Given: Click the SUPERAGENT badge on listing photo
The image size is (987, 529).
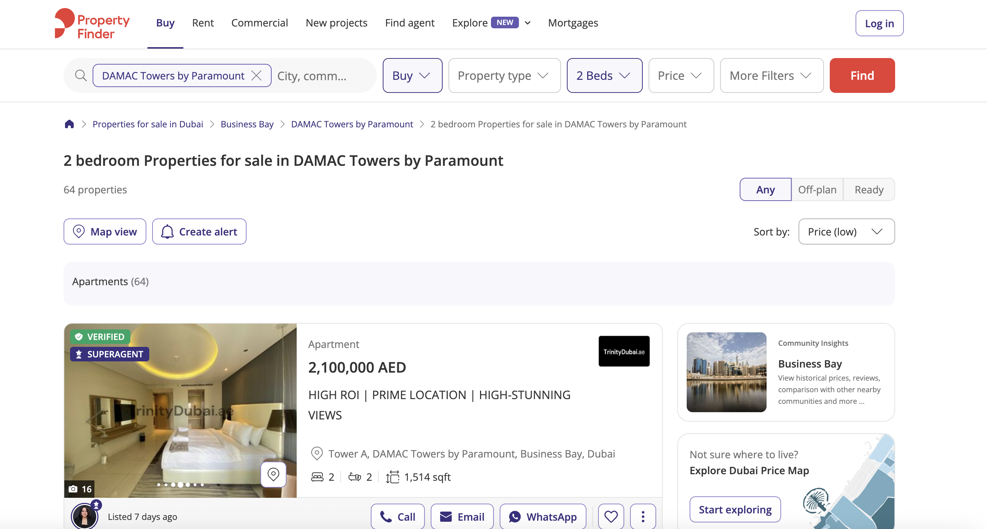Looking at the screenshot, I should click(110, 354).
